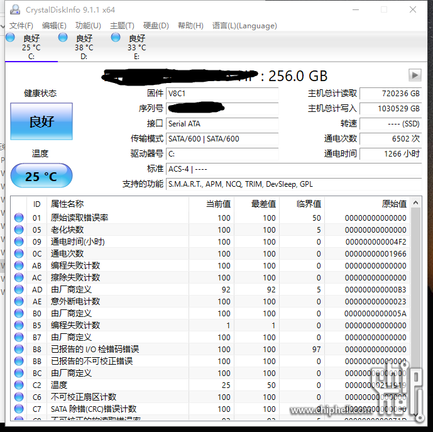The height and width of the screenshot is (432, 433).
Task: Click status icon of row AC 擦除失败计数
Action: pyautogui.click(x=19, y=277)
